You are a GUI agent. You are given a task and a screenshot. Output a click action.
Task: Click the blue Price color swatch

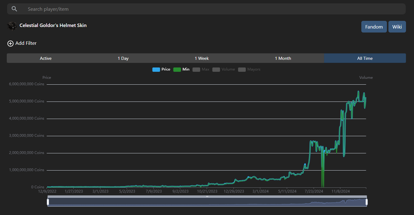156,70
